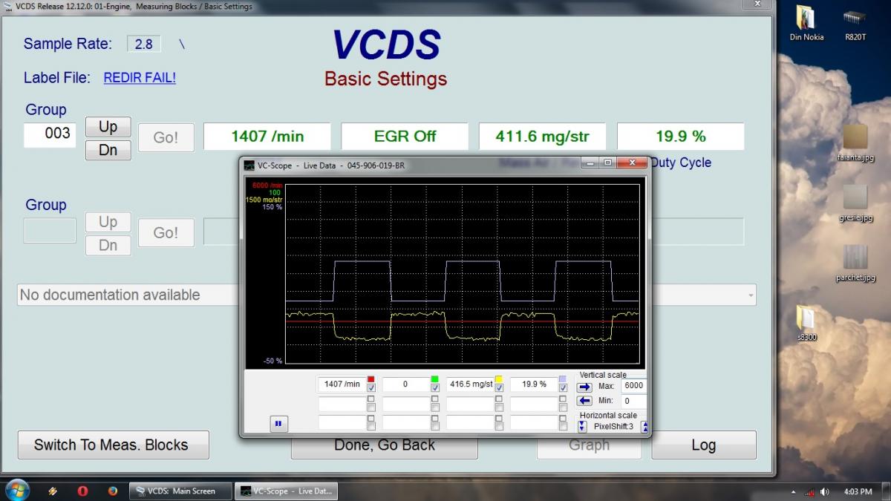Toggle the yellow mg/str trace checkbox

click(x=499, y=388)
